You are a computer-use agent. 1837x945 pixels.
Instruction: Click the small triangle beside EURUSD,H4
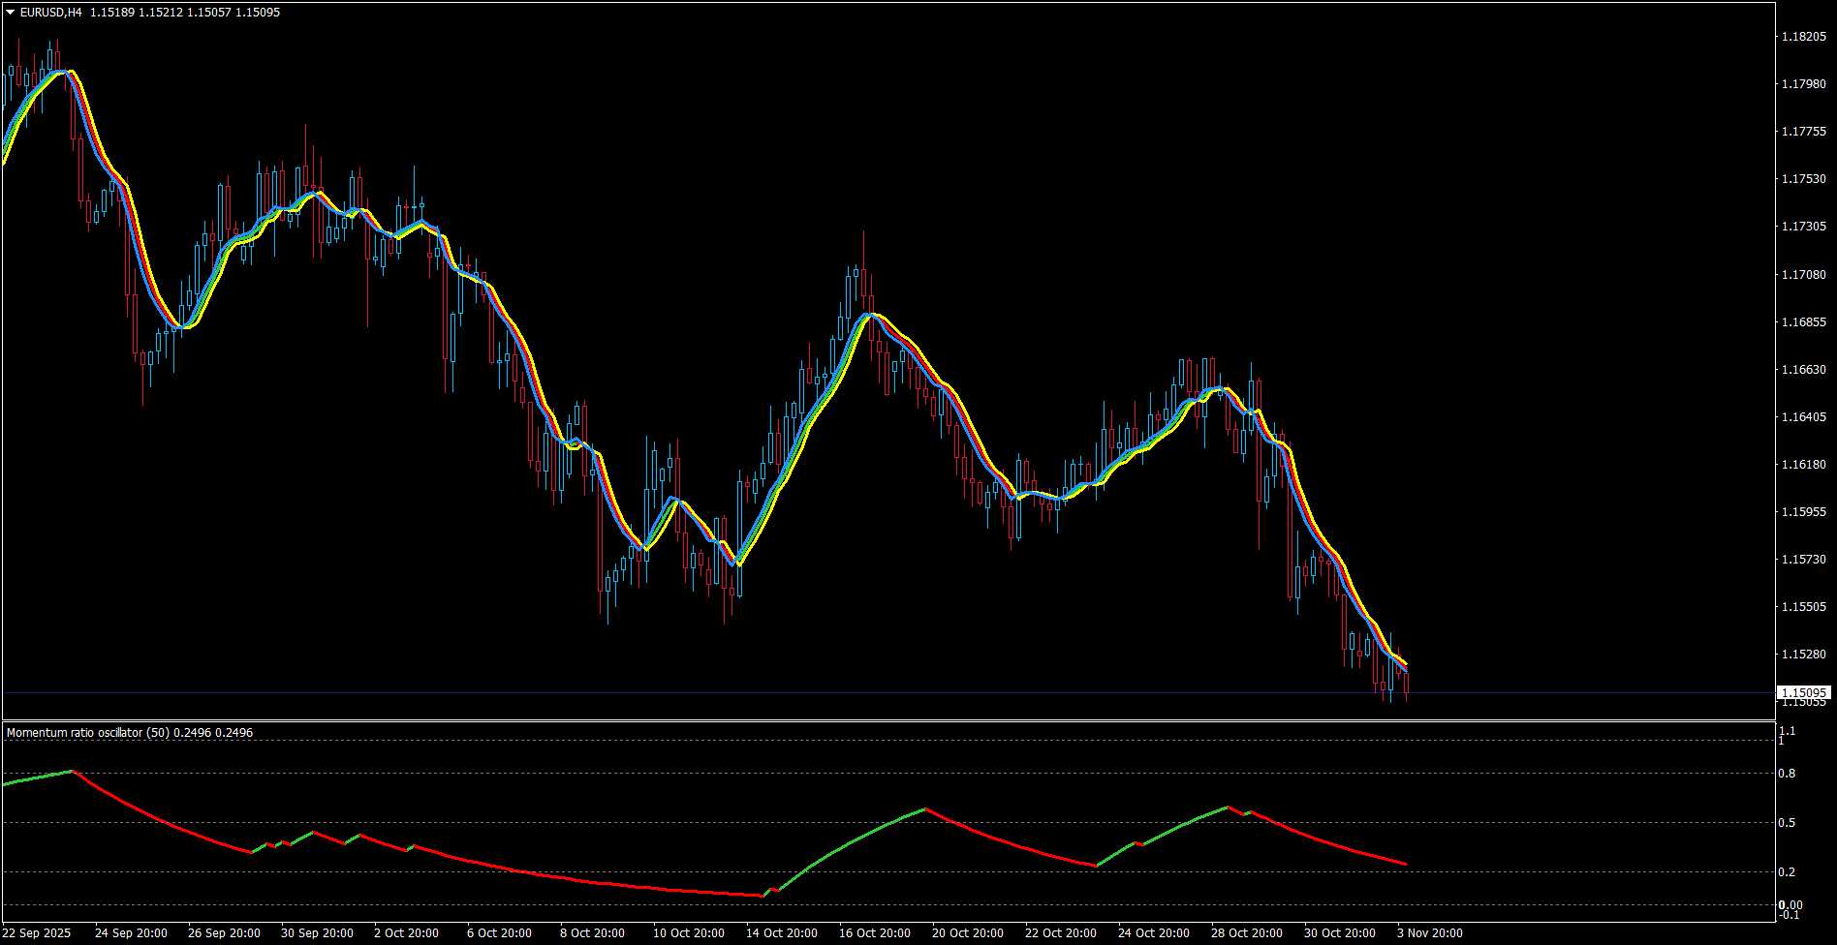10,13
